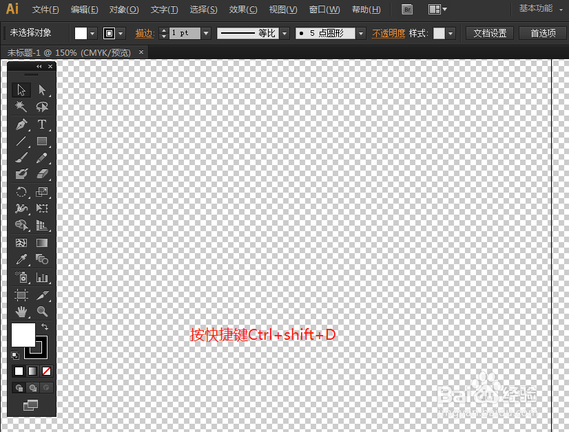The width and height of the screenshot is (569, 432).
Task: Select the Mesh tool
Action: [x=21, y=243]
